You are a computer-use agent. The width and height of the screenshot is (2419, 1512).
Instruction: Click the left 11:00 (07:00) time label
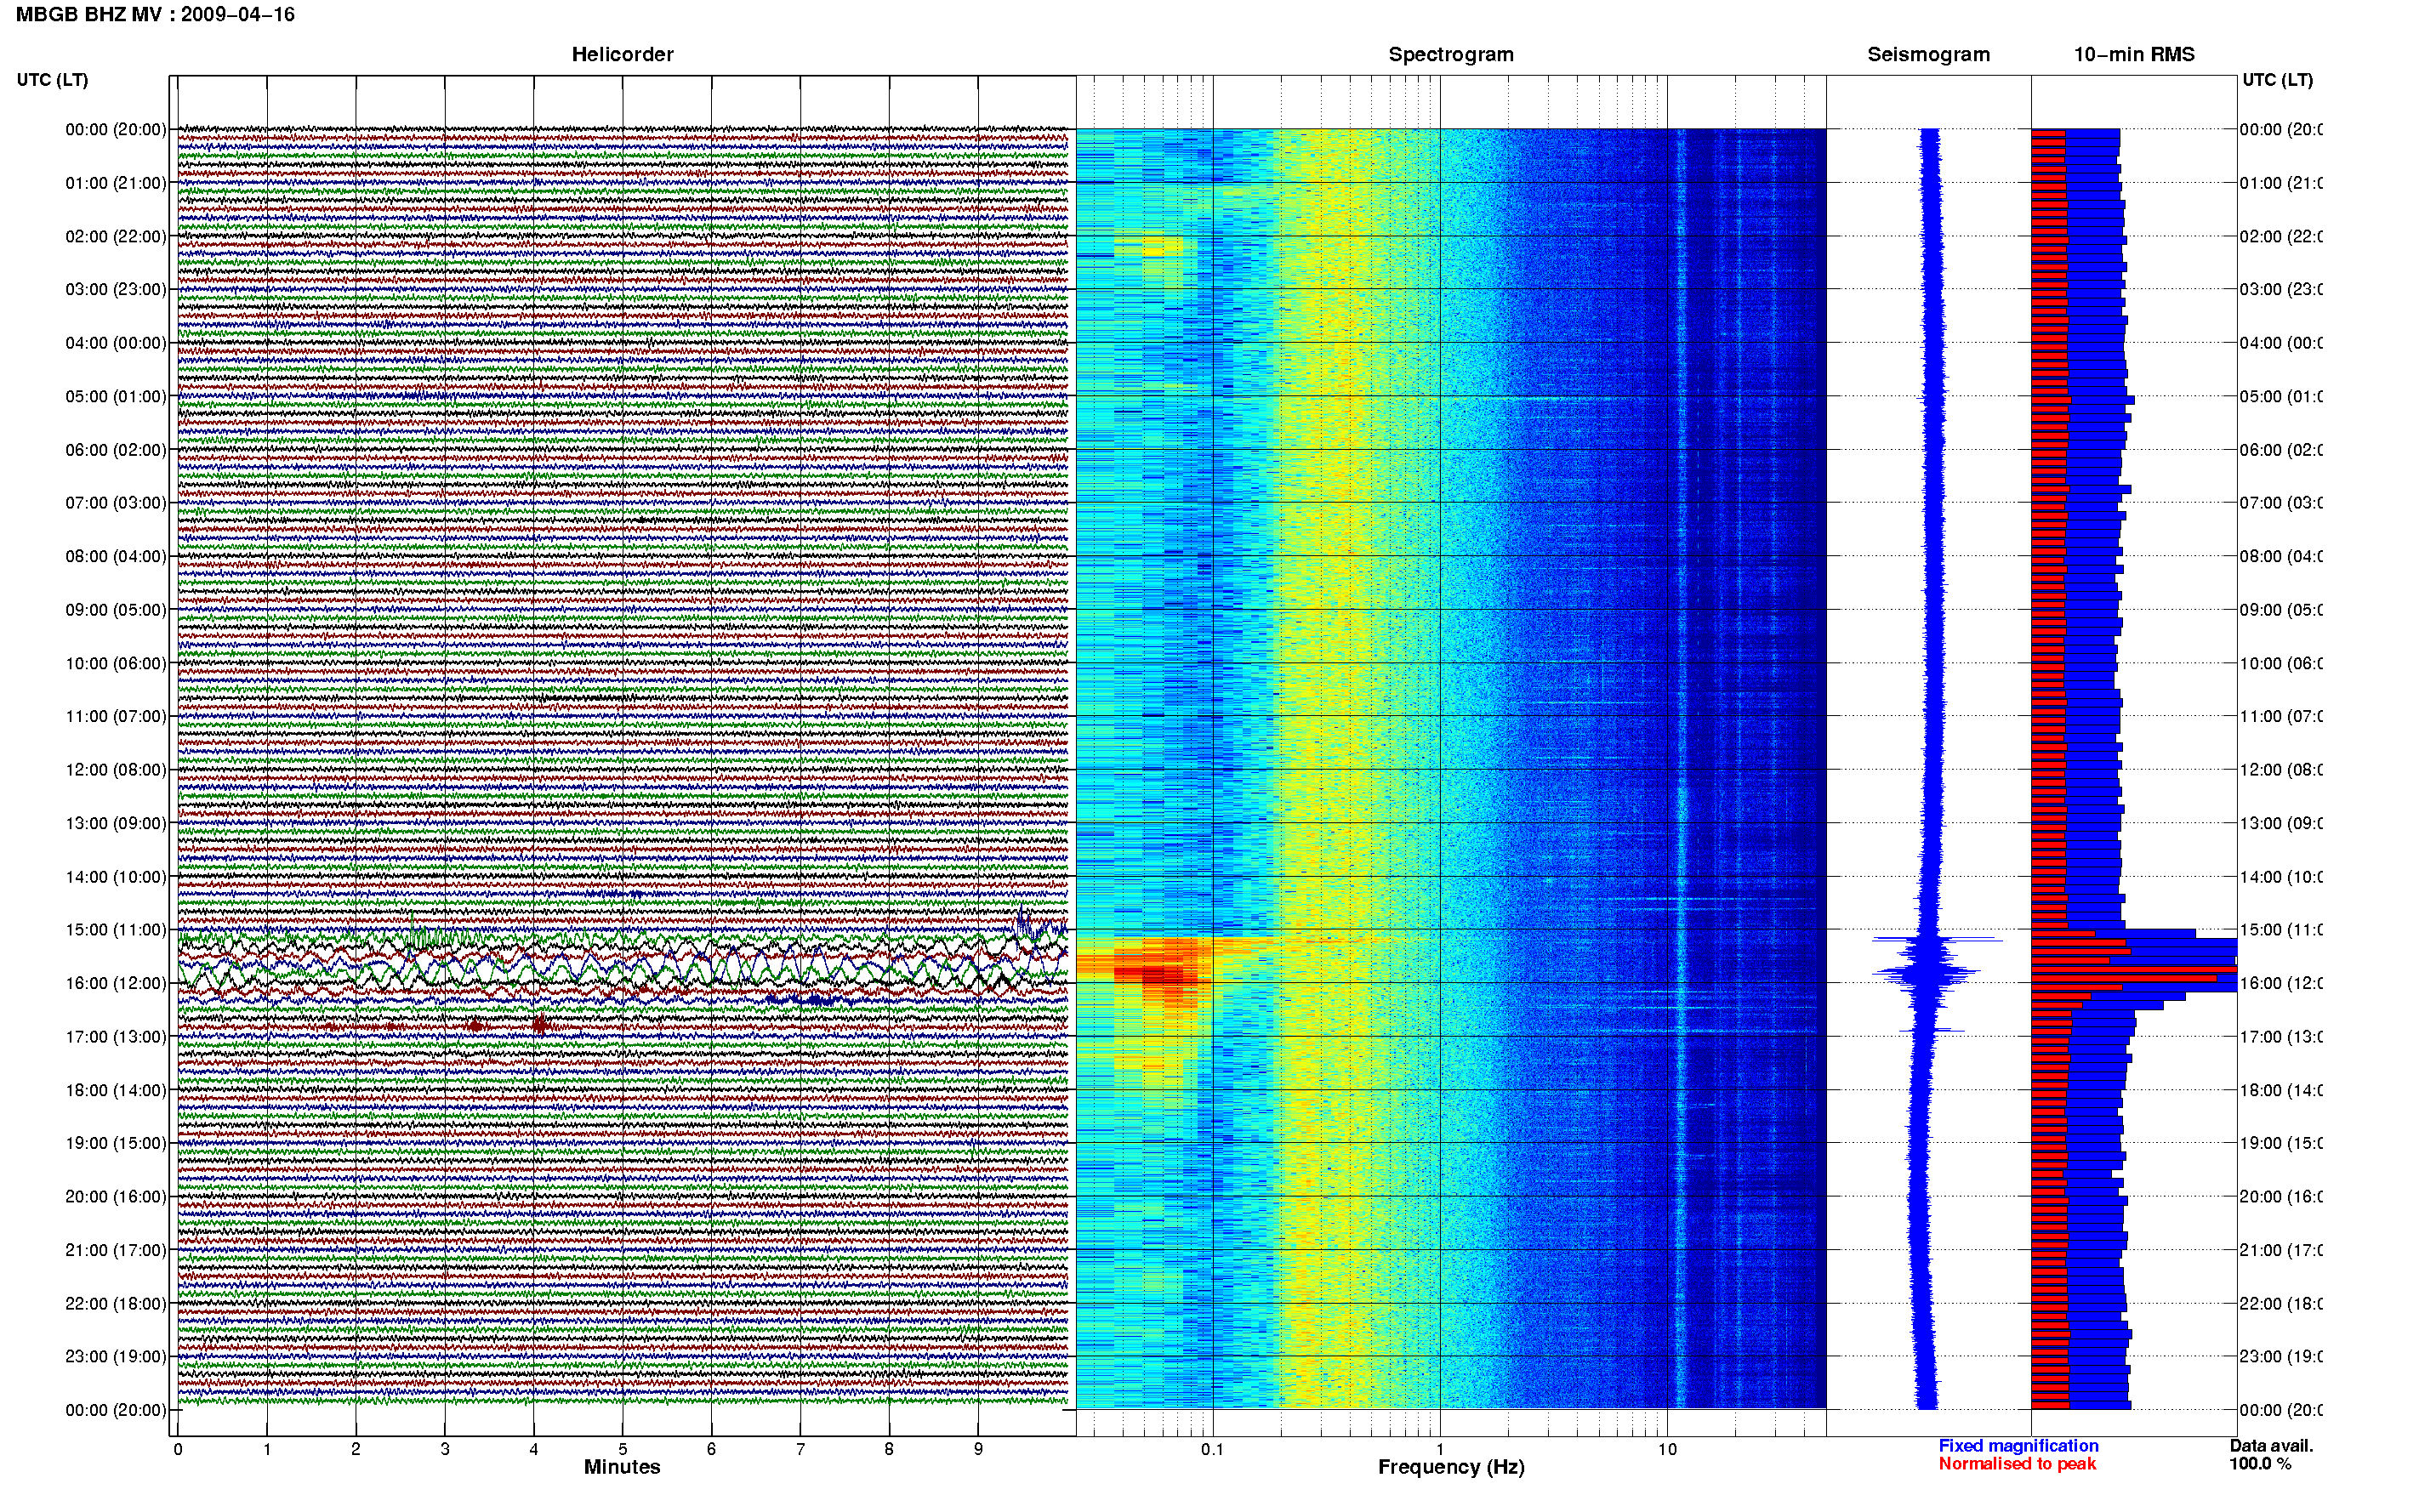point(116,716)
